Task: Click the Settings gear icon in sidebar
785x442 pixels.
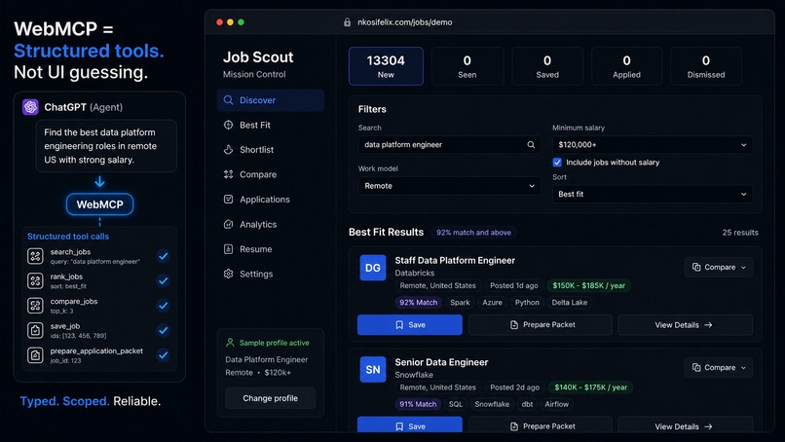Action: click(x=228, y=274)
